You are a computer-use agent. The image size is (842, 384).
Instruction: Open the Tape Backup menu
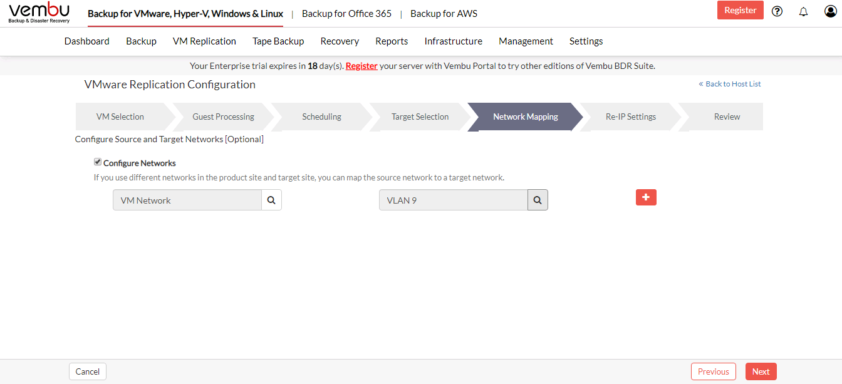(278, 41)
